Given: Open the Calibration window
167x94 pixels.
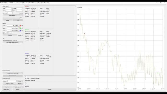Looking at the screenshot, I should point(18,87).
